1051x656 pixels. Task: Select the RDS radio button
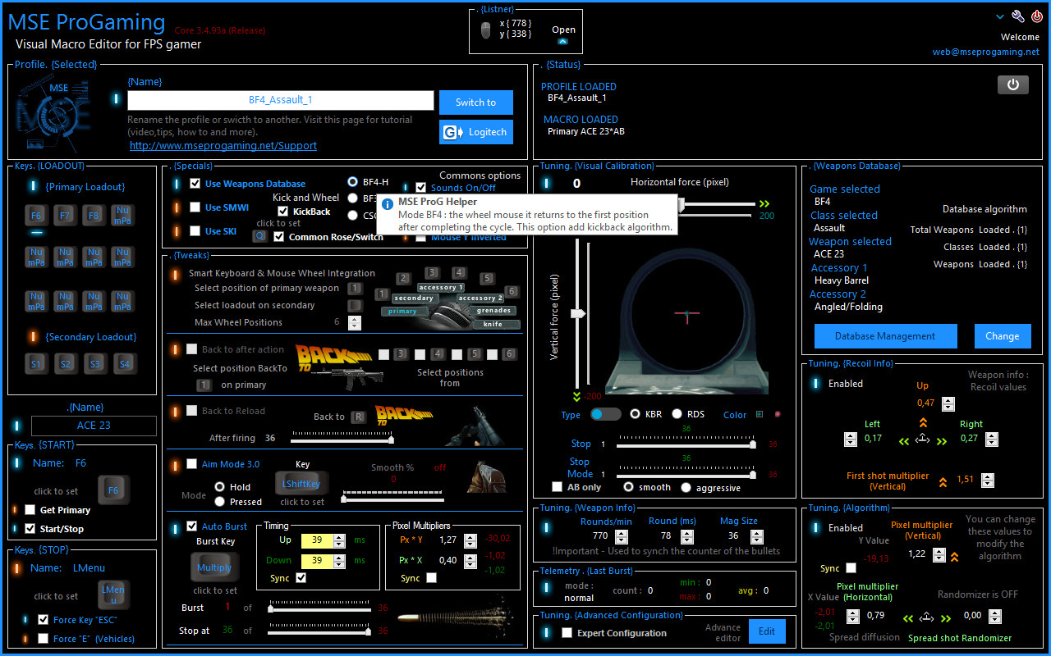point(677,414)
